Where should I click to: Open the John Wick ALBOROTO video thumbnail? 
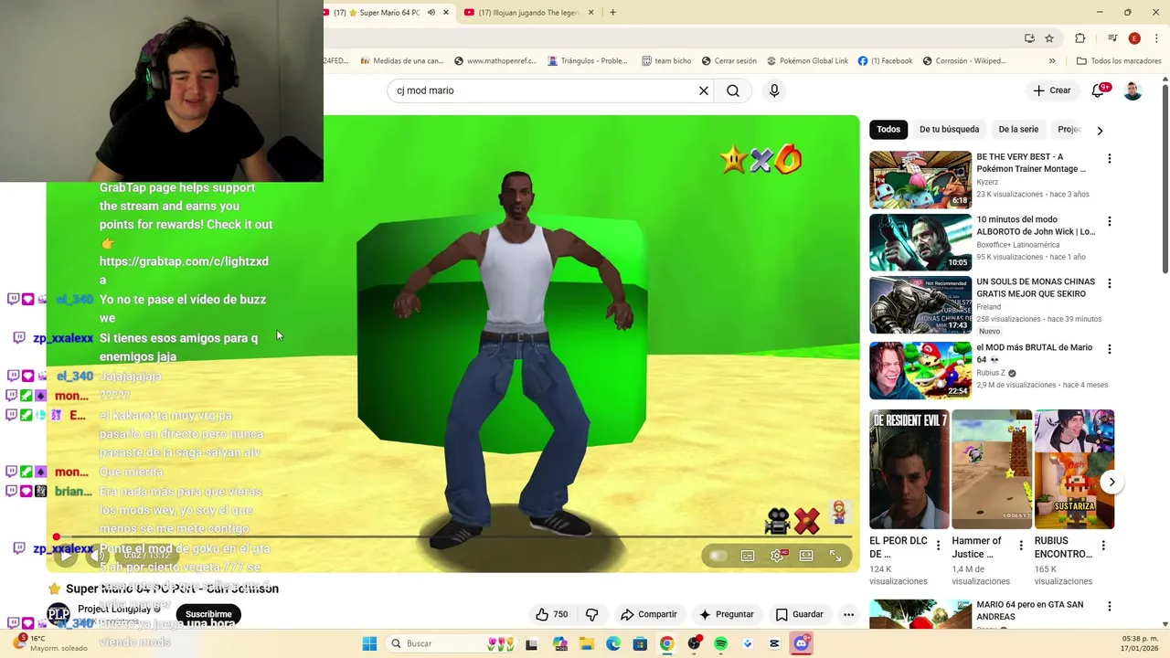click(x=920, y=242)
